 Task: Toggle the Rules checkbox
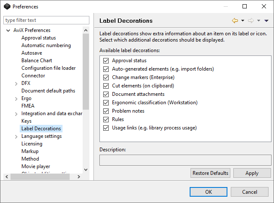pyautogui.click(x=106, y=119)
